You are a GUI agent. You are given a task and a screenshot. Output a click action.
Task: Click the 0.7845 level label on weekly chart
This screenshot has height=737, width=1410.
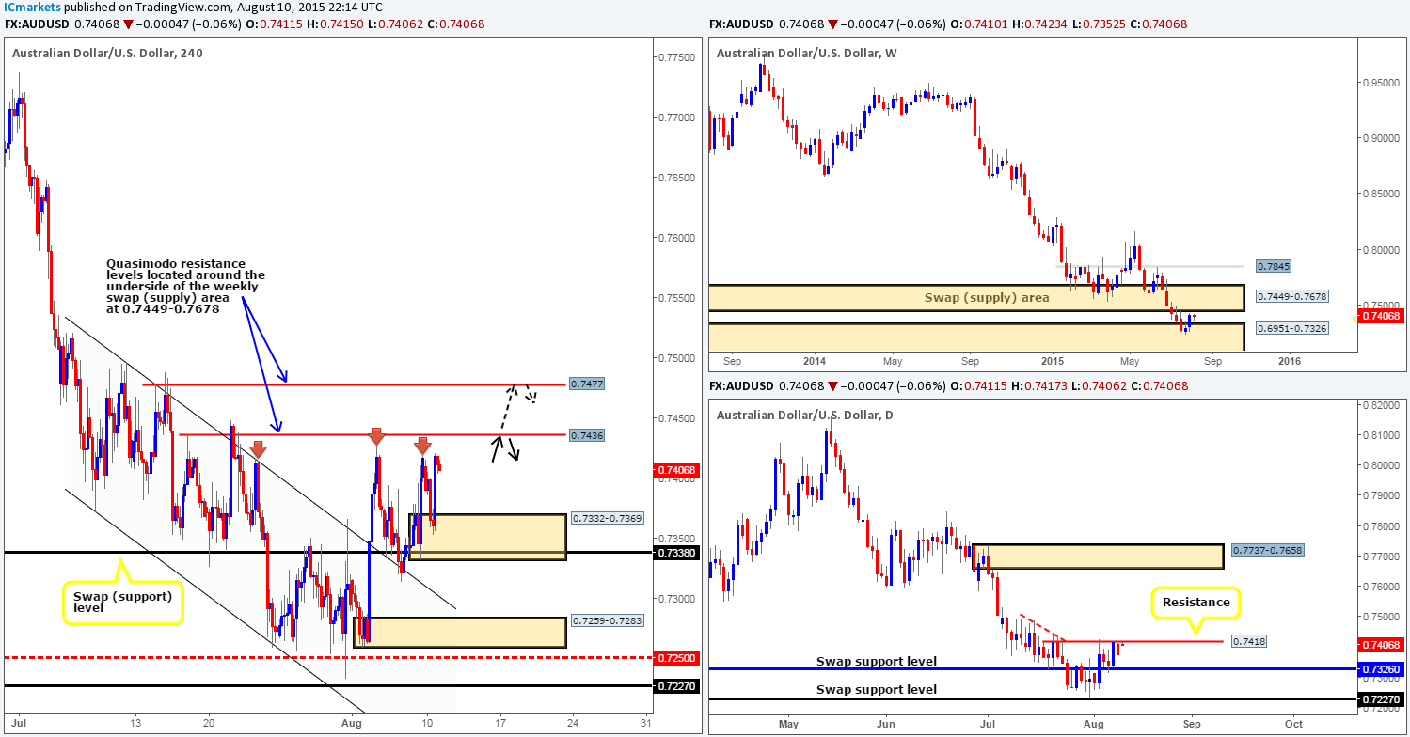1273,266
